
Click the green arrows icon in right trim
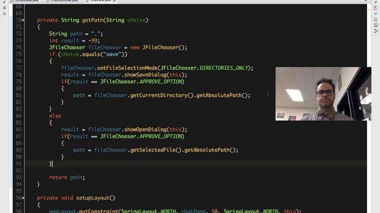pyautogui.click(x=376, y=31)
